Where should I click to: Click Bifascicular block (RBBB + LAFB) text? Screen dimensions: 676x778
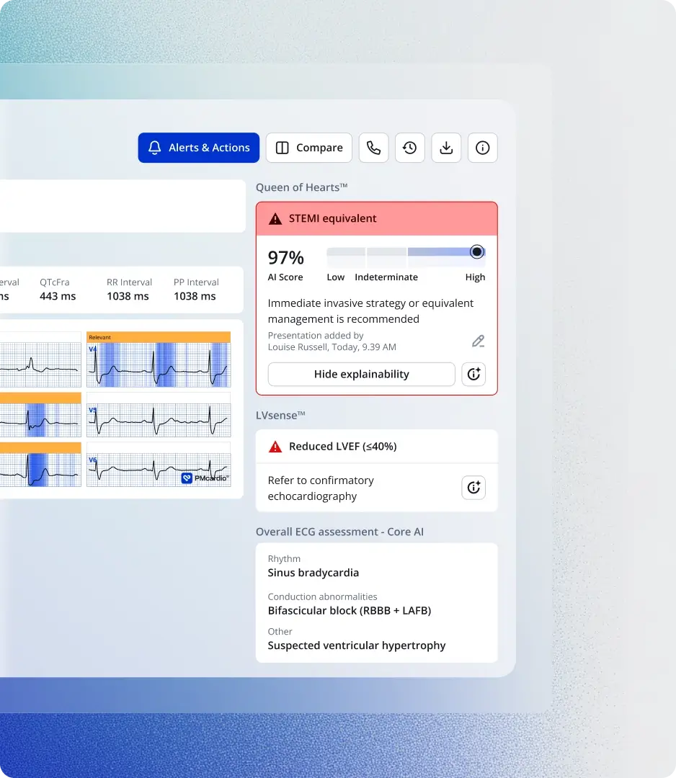click(350, 610)
